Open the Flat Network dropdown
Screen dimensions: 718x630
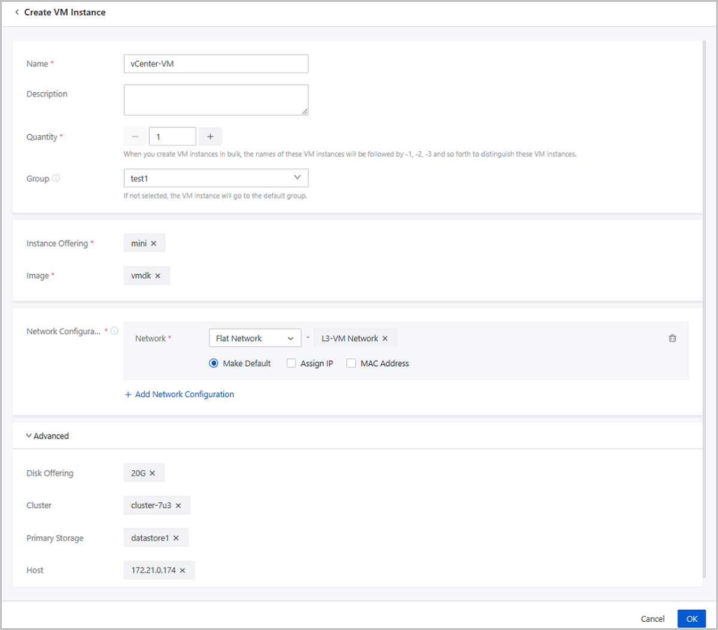pyautogui.click(x=255, y=337)
